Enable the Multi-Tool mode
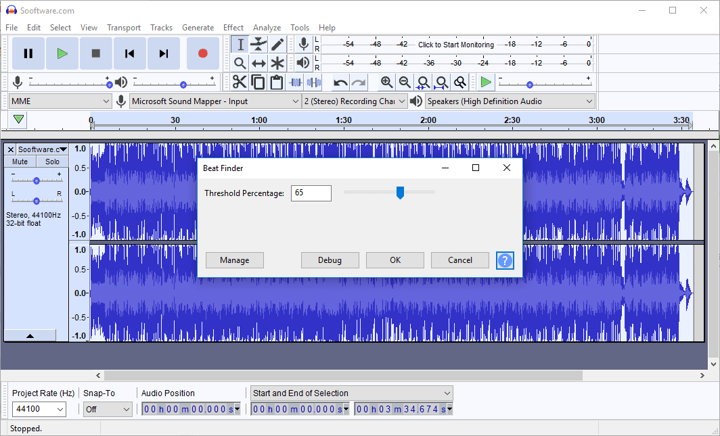This screenshot has width=720, height=436. click(277, 63)
